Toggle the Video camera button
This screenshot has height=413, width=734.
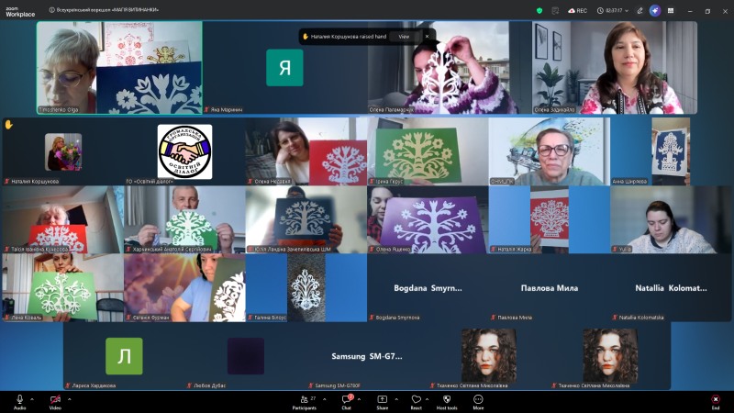[55, 399]
